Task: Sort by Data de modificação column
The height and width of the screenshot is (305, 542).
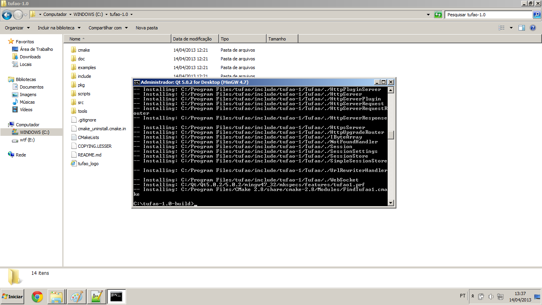Action: (x=192, y=39)
